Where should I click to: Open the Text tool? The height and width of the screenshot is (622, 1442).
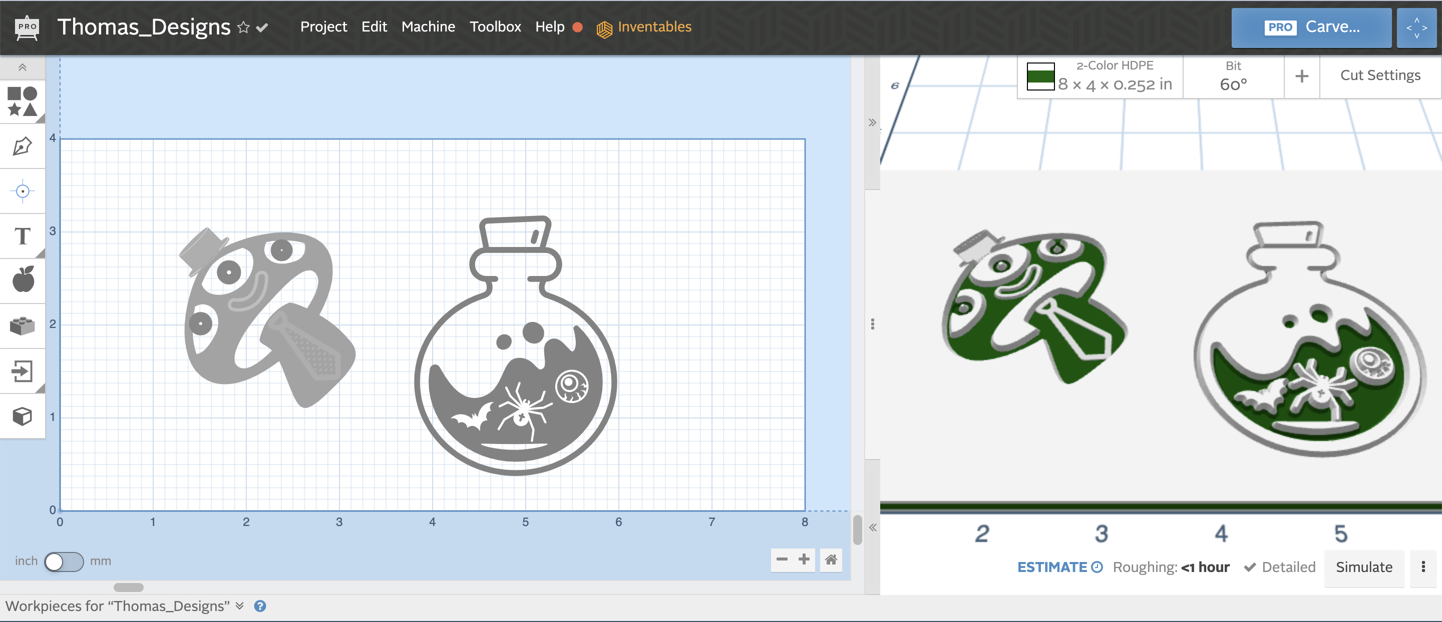click(x=23, y=236)
